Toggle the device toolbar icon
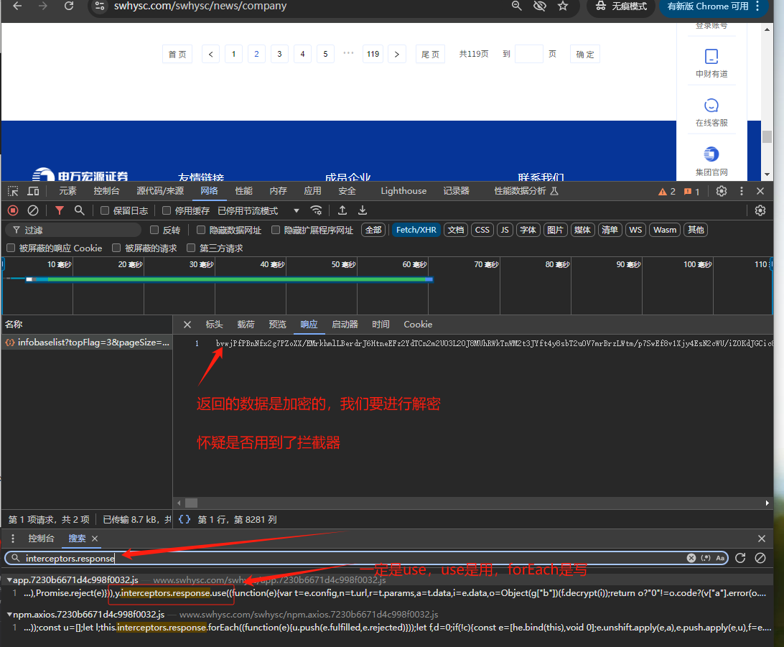 (x=34, y=191)
